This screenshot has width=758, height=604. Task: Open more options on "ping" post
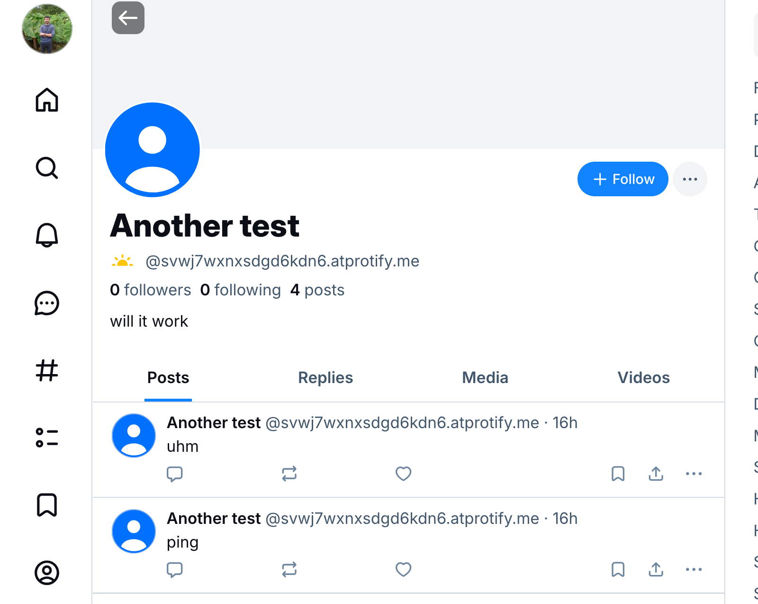694,569
